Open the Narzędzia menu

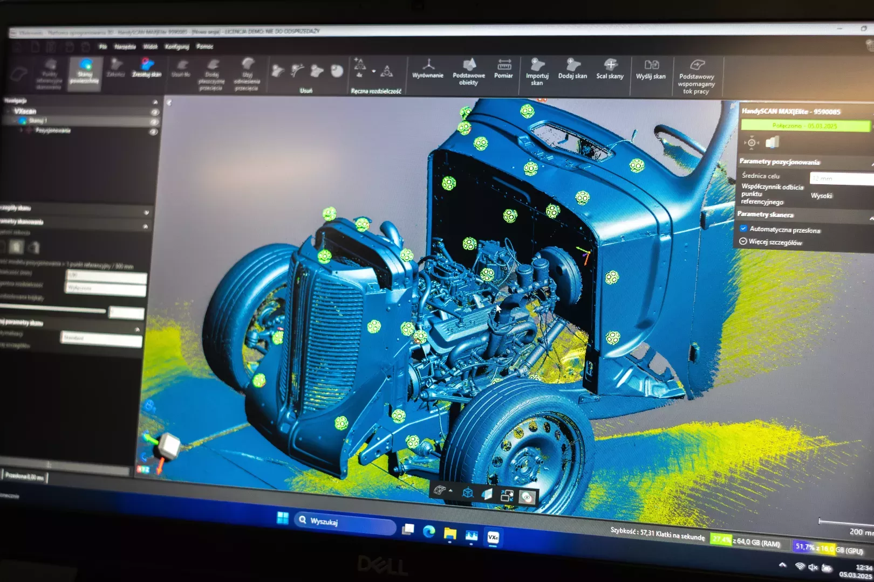click(x=125, y=47)
